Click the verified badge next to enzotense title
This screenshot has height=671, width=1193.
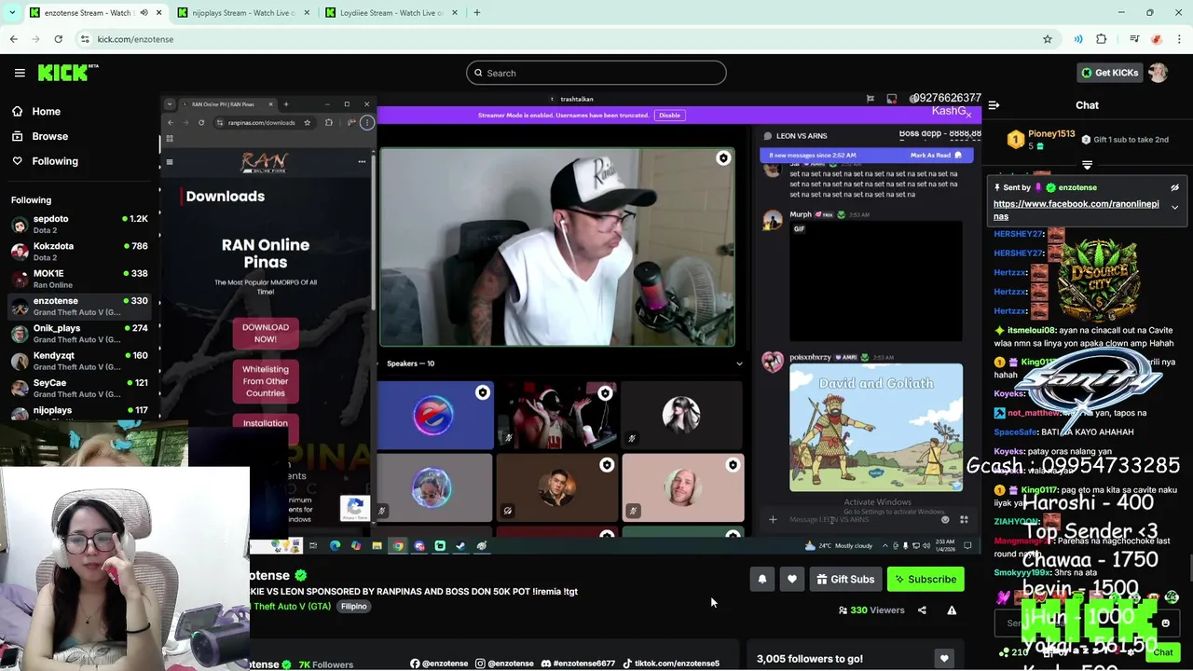300,576
